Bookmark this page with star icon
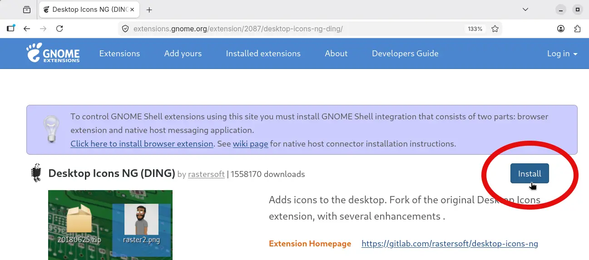The image size is (589, 260). coord(495,29)
